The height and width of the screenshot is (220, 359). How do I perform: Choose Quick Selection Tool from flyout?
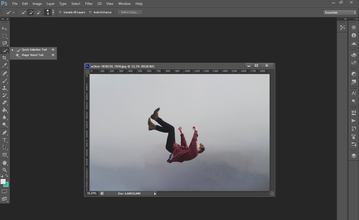tap(33, 50)
